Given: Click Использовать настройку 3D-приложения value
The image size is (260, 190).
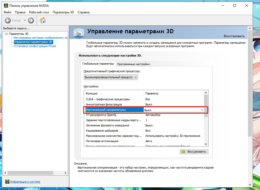Looking at the screenshot, I should tap(173, 136).
